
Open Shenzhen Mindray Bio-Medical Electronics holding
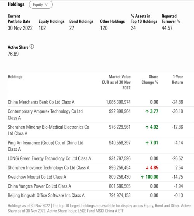click(x=48, y=130)
